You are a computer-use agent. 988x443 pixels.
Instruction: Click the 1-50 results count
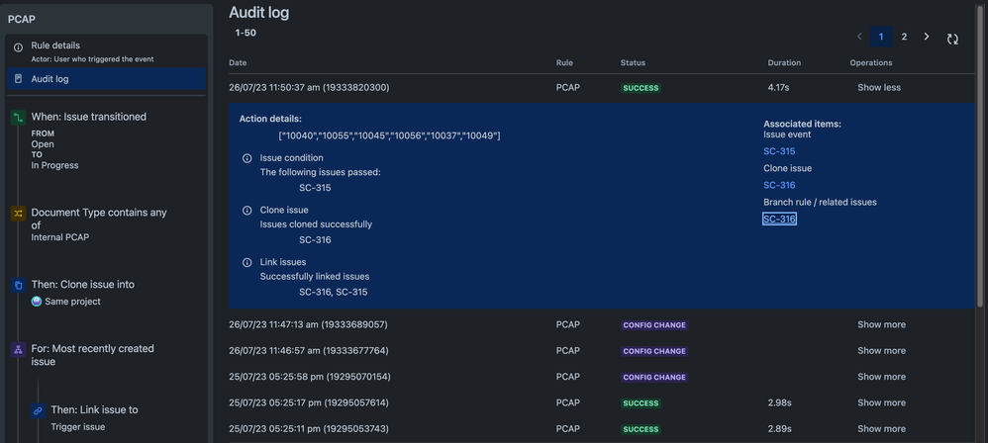[x=246, y=33]
